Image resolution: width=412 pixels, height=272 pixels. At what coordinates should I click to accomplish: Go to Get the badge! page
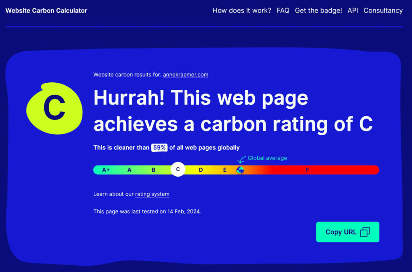click(318, 10)
